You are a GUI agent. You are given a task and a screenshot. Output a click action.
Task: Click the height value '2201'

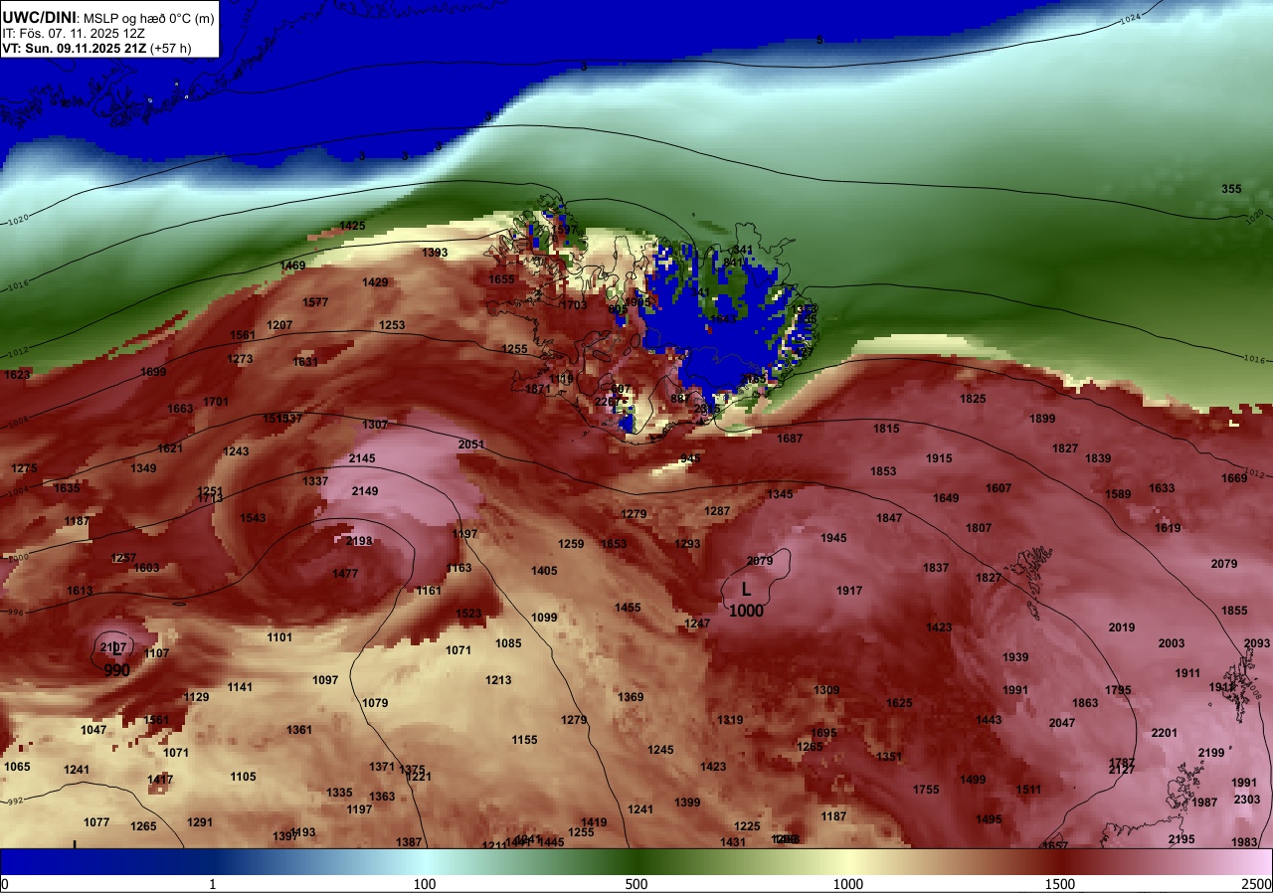[x=1165, y=733]
